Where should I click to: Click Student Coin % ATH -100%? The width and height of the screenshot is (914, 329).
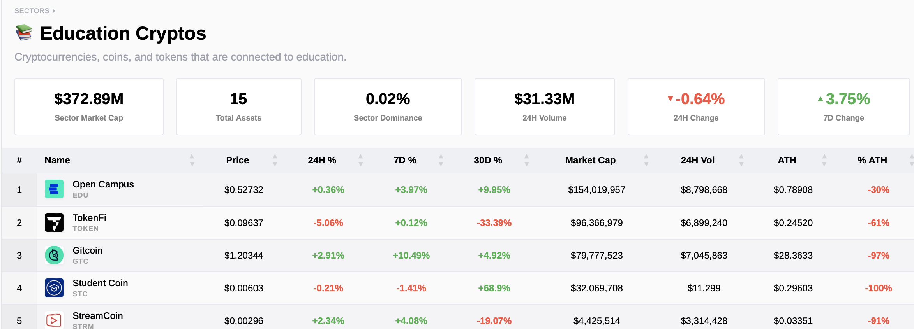click(x=879, y=288)
